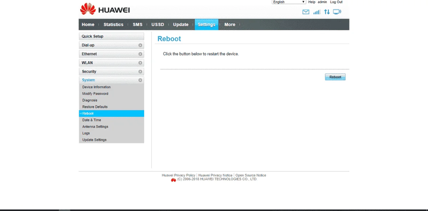The height and width of the screenshot is (211, 428).
Task: Expand the Ethernet section arrow
Action: coord(141,54)
